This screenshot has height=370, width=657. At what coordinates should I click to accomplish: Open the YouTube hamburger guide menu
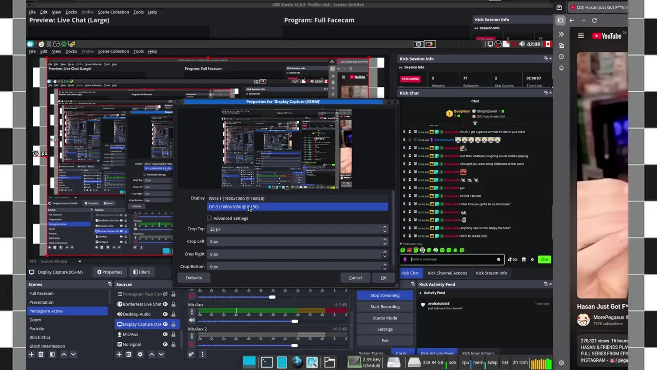(581, 36)
